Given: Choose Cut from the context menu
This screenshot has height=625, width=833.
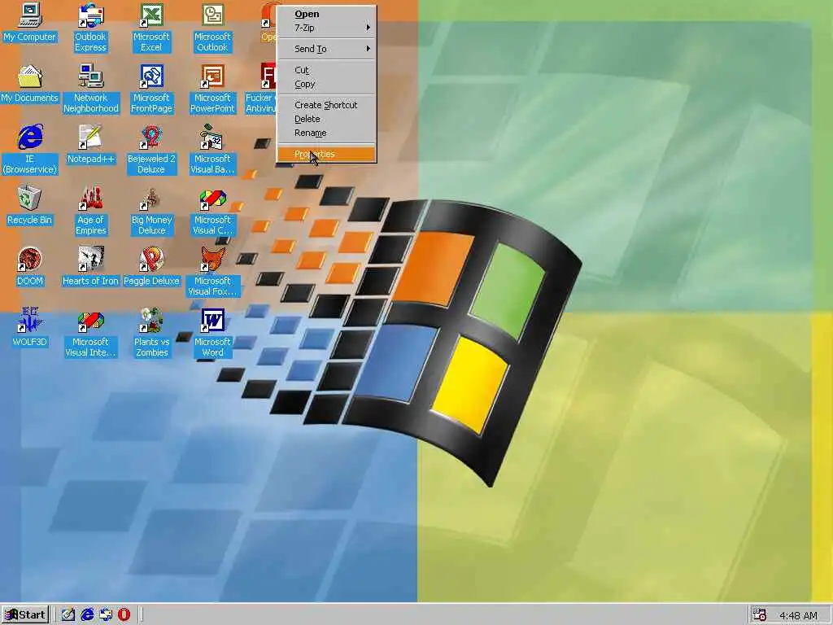Looking at the screenshot, I should tap(327, 70).
